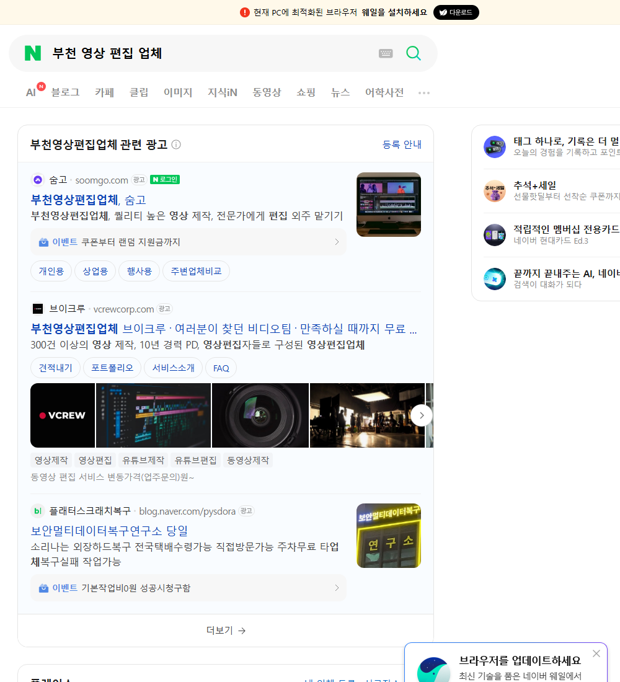The image size is (620, 682).
Task: Click the 주변업체비교 chip
Action: [x=196, y=271]
